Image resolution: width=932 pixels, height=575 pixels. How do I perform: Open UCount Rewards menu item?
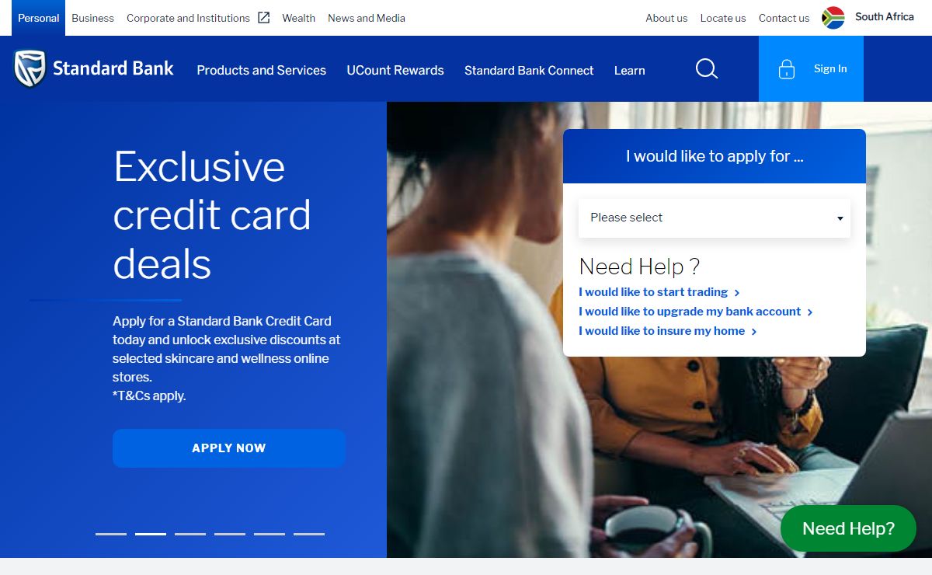pyautogui.click(x=395, y=70)
